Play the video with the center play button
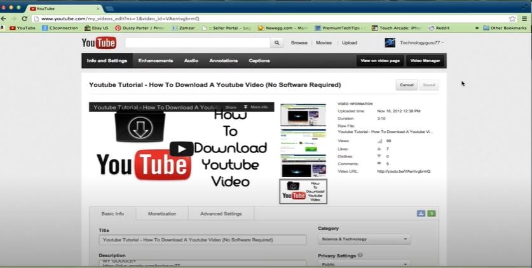The image size is (532, 268). [x=182, y=149]
